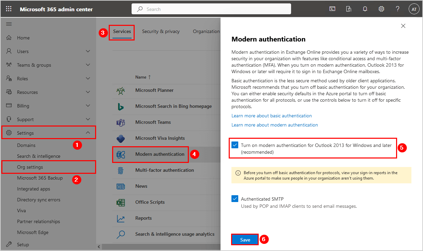Open Directory sync errors in sidebar
The height and width of the screenshot is (251, 423).
(39, 200)
